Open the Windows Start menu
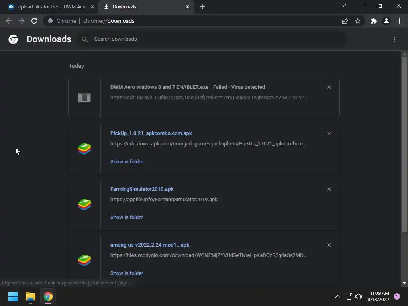This screenshot has height=306, width=408. (x=13, y=296)
